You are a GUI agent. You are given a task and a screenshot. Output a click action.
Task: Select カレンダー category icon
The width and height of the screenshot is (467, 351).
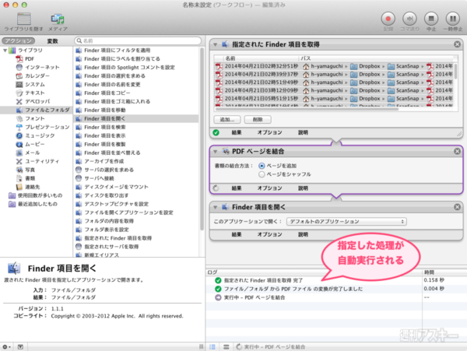point(19,76)
